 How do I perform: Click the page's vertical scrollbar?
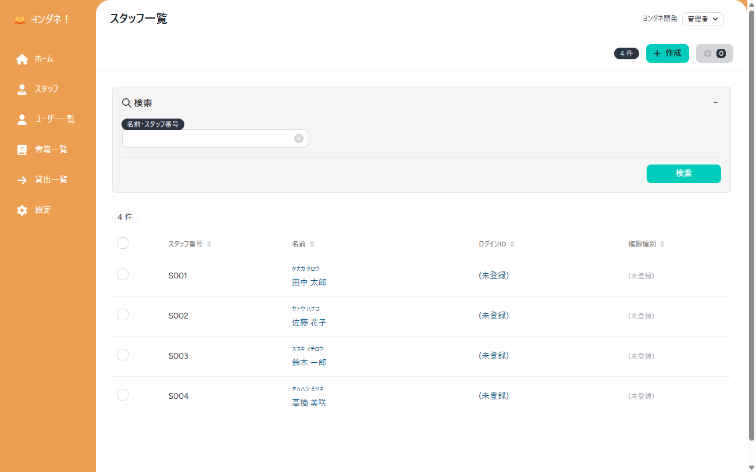tap(751, 233)
